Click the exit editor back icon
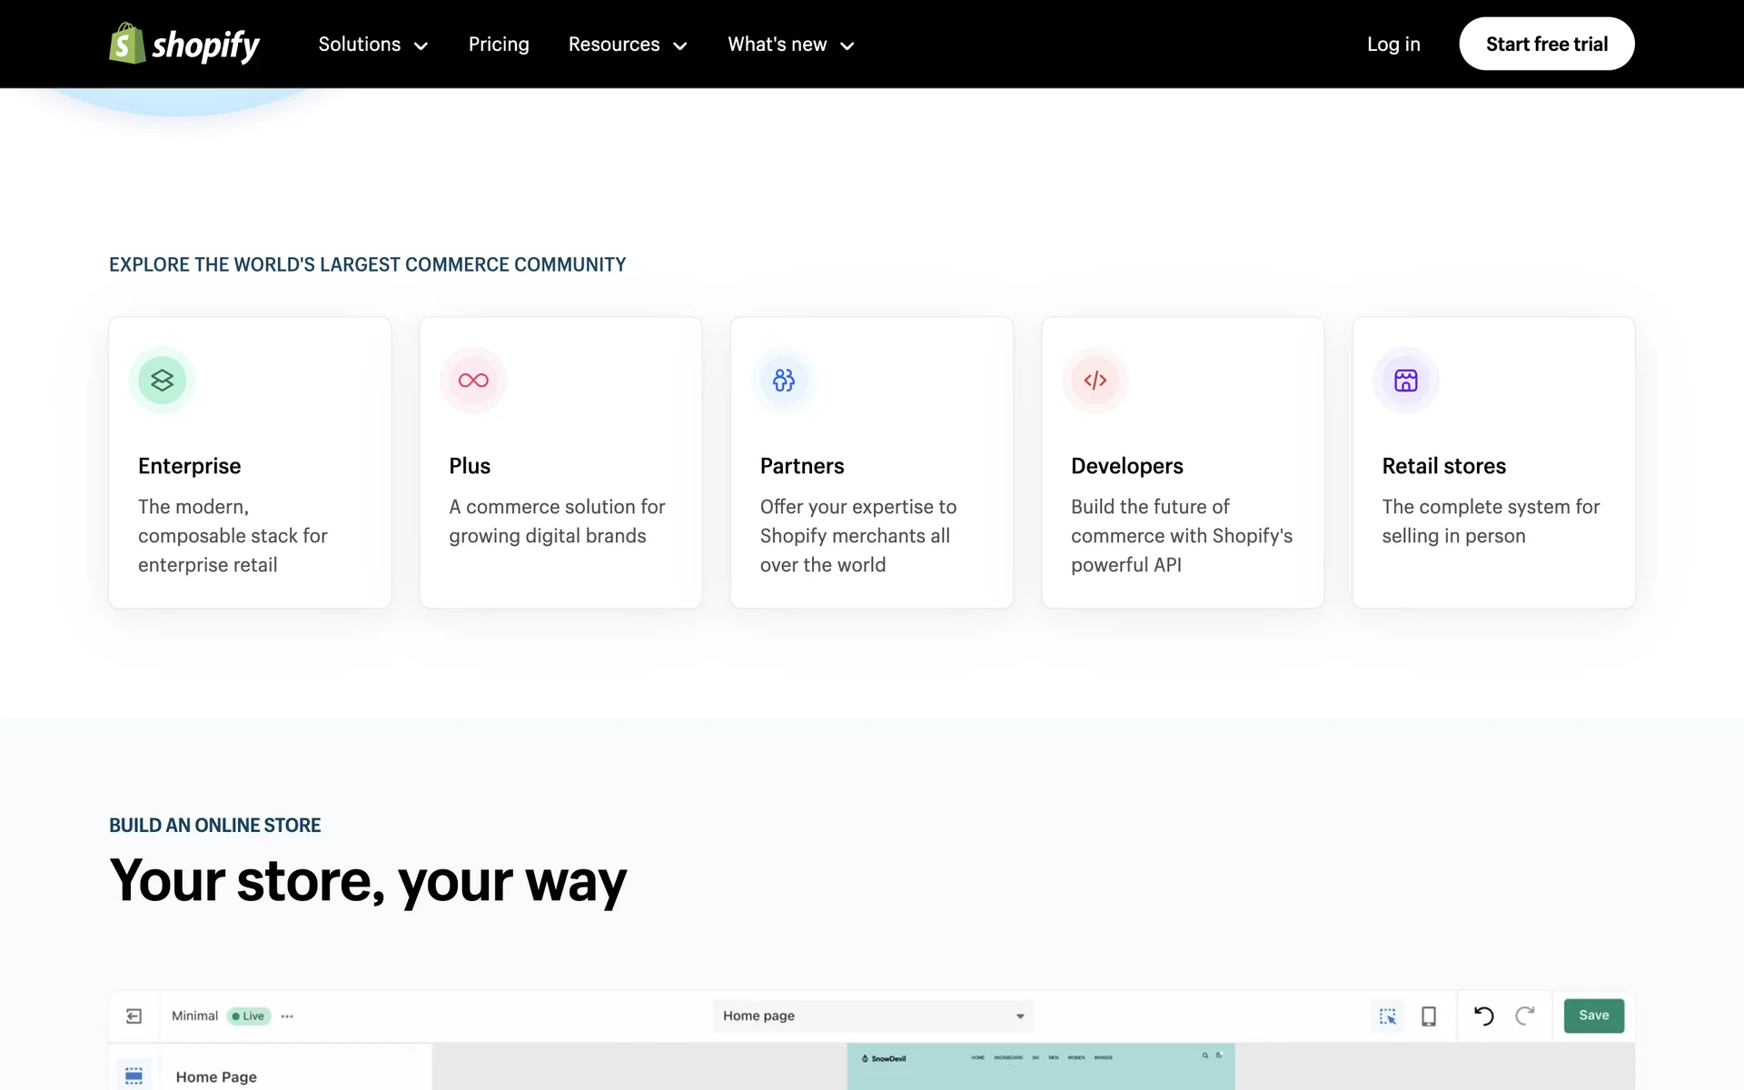 click(x=134, y=1016)
